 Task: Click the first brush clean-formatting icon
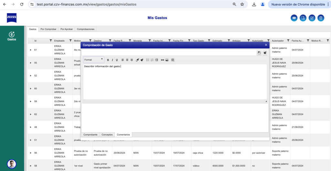[x=137, y=60]
